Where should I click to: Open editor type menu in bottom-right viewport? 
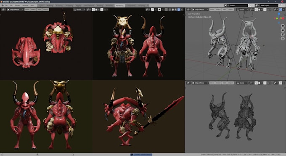(x=188, y=83)
